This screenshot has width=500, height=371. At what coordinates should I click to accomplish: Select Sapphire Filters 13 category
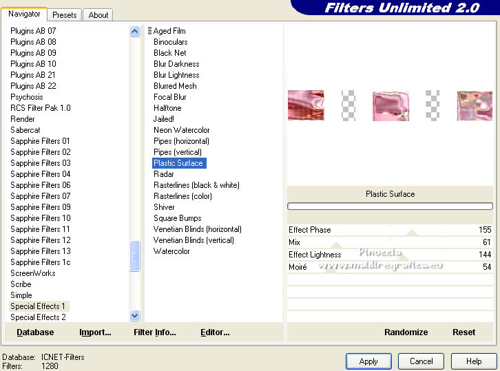(40, 251)
